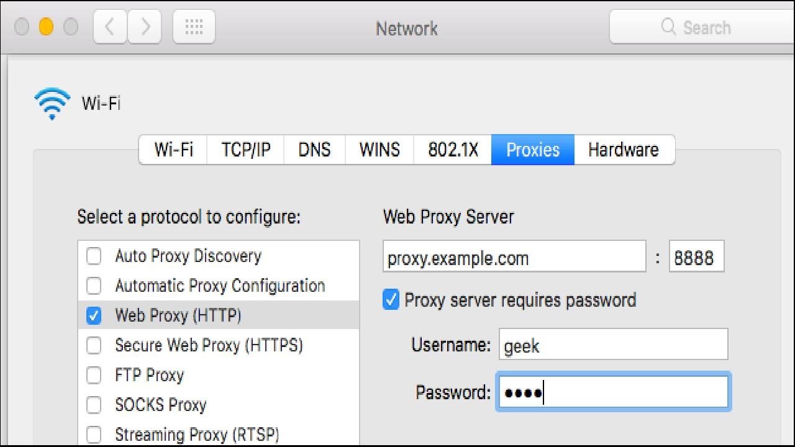Enable Secure Web Proxy (HTTPS)
This screenshot has width=795, height=447.
(x=94, y=345)
